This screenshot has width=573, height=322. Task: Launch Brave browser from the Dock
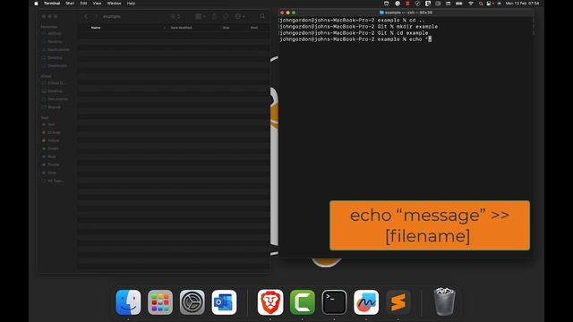click(x=270, y=302)
